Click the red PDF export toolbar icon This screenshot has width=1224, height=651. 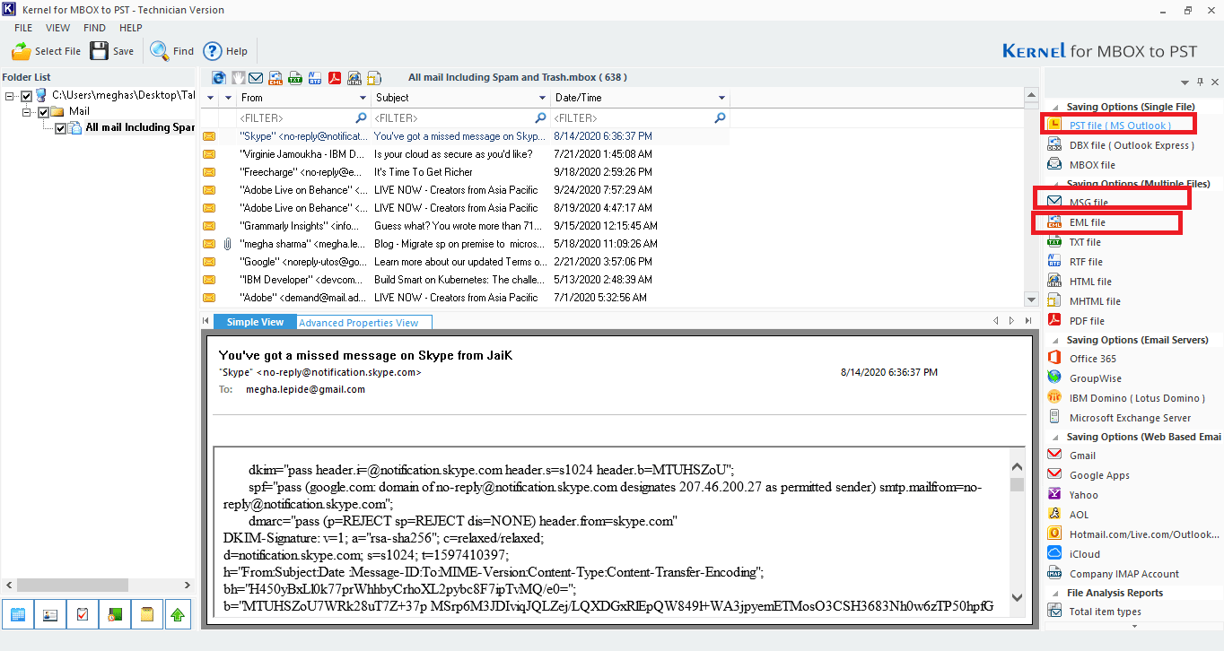click(335, 78)
